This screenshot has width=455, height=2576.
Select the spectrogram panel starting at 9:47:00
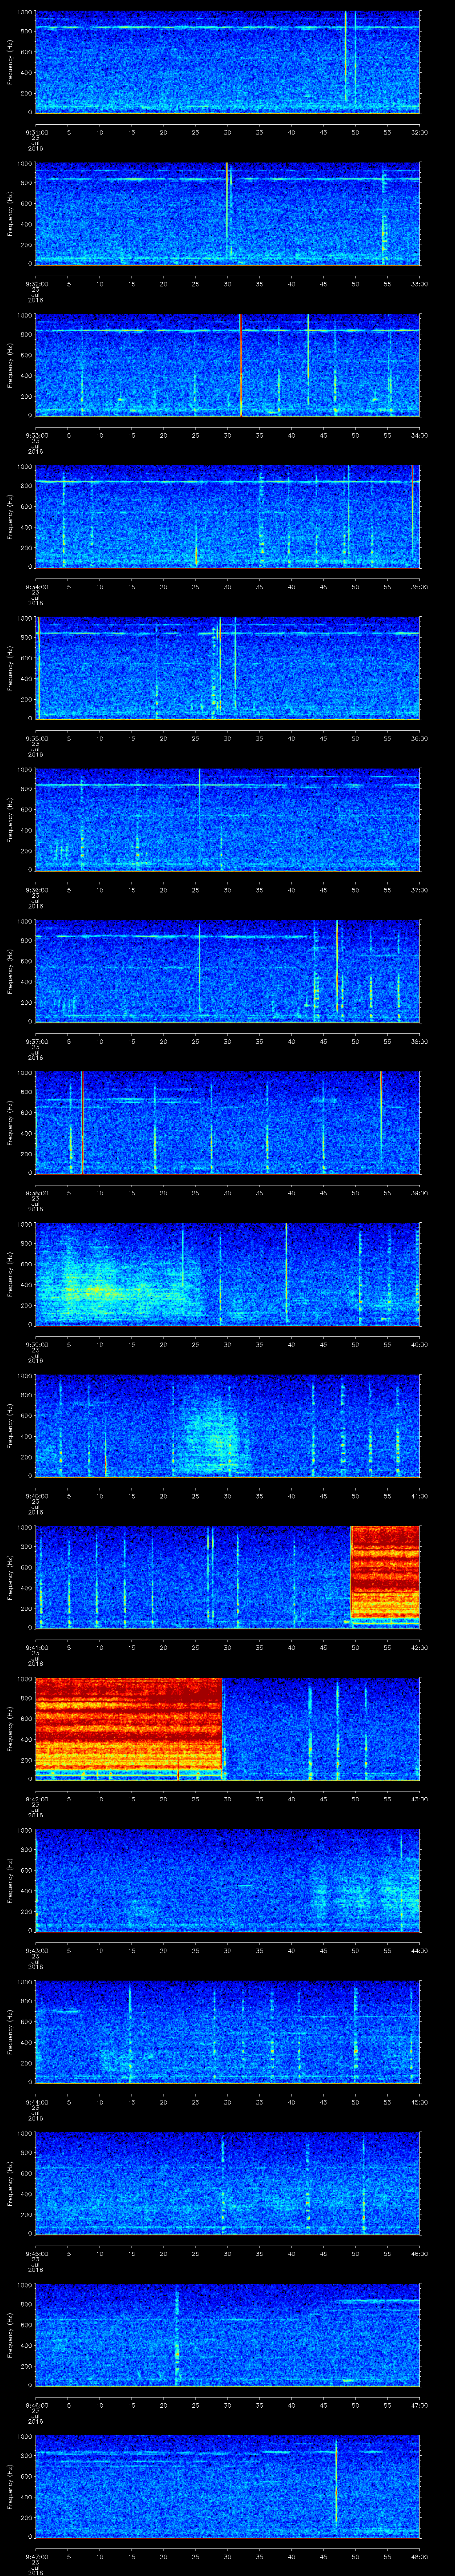pyautogui.click(x=227, y=2486)
